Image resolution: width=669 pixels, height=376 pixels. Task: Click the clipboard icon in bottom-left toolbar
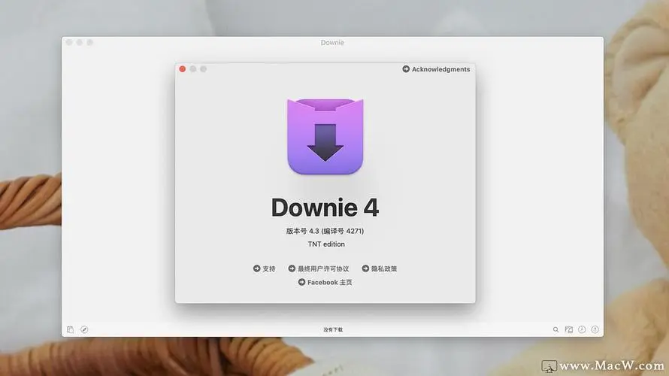[70, 329]
